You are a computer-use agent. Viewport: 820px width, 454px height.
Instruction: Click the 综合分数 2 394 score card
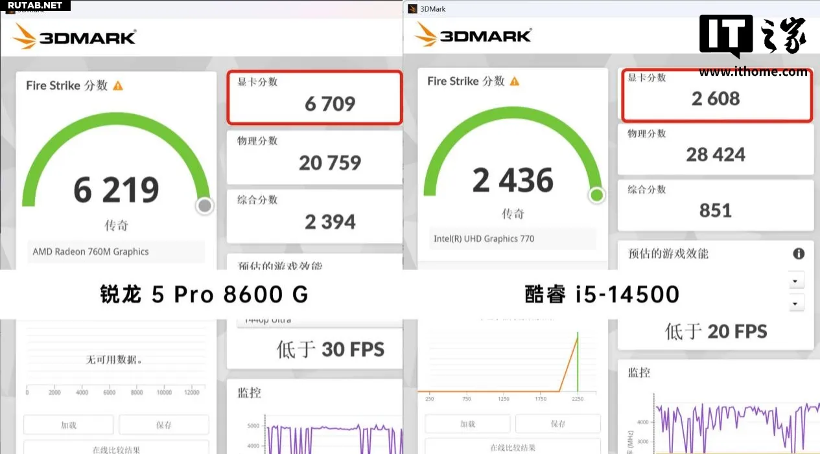[314, 216]
